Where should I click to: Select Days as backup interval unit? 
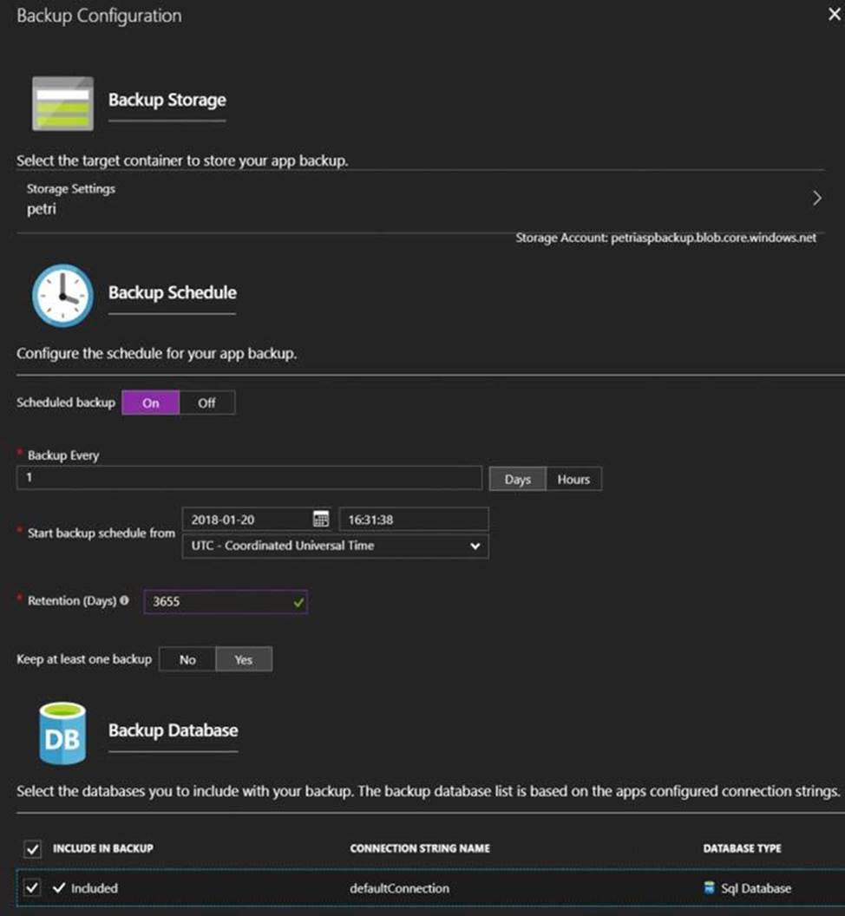click(517, 479)
